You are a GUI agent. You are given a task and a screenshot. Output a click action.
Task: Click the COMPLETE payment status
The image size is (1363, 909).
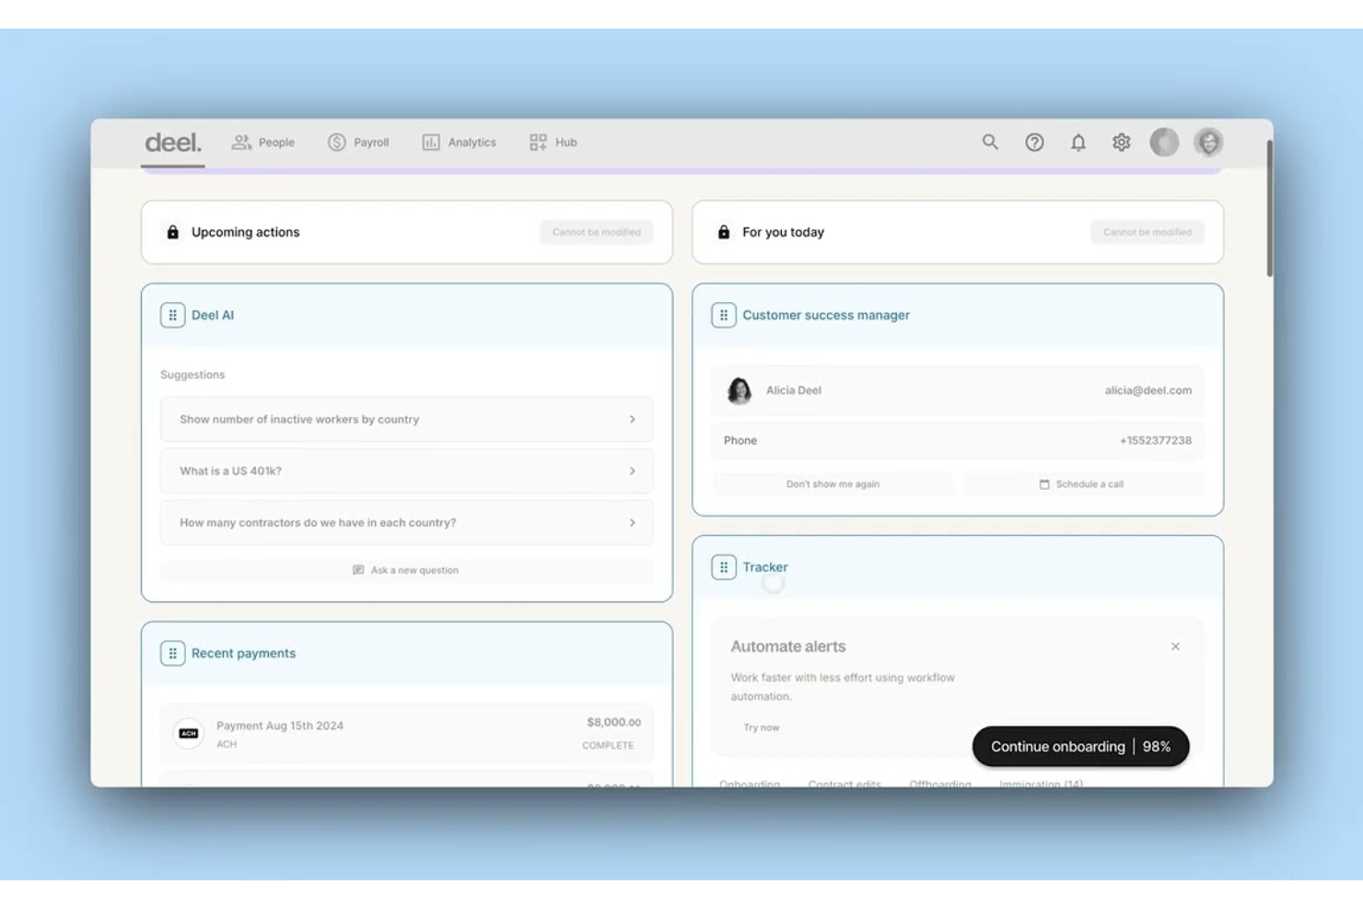608,745
